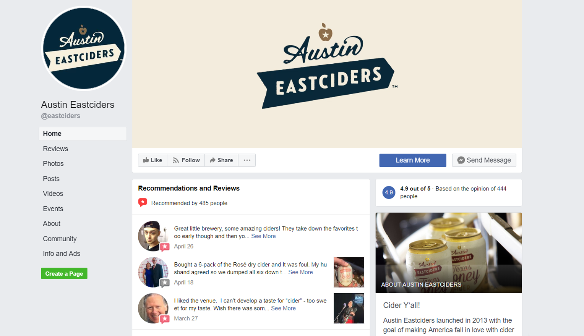Click the 4.9 rating badge circle
This screenshot has width=584, height=336.
coord(389,192)
